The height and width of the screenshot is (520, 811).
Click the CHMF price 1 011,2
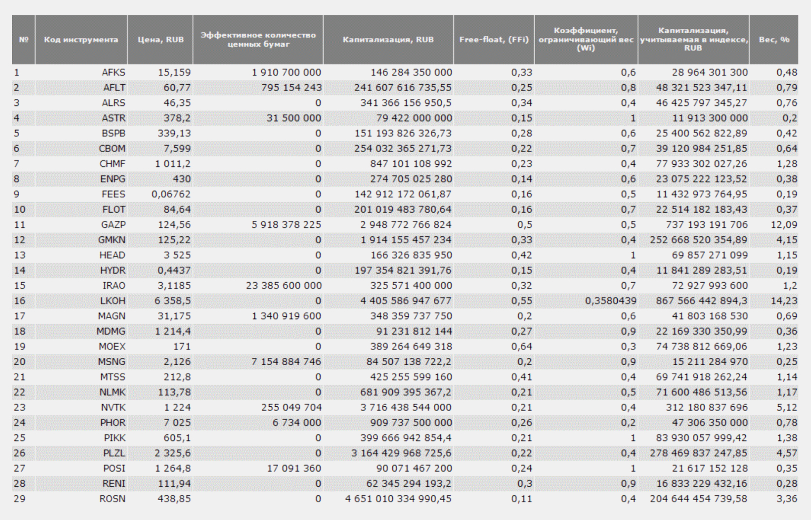tap(173, 164)
